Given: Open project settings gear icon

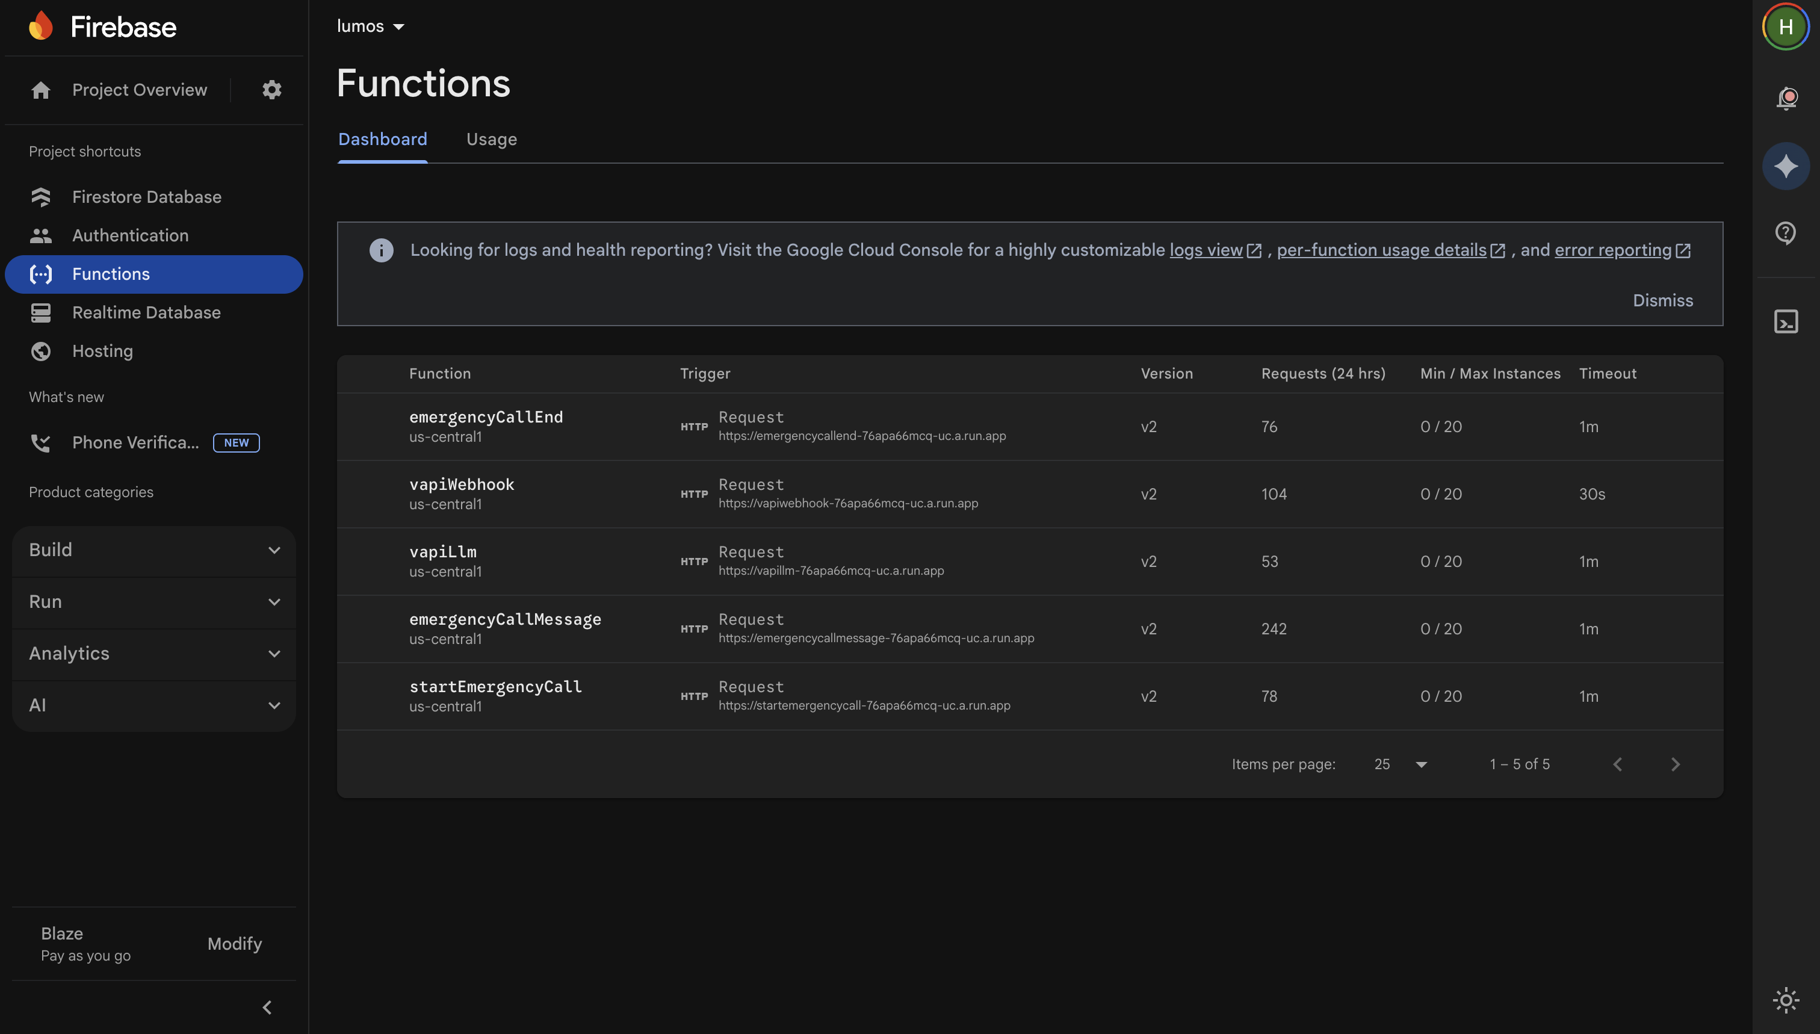Looking at the screenshot, I should [x=272, y=90].
